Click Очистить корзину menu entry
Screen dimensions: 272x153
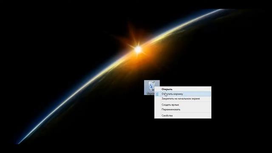click(183, 94)
